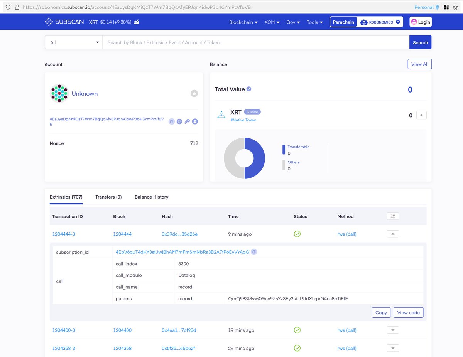The height and width of the screenshot is (357, 463).
Task: Click the browser shield tracking protection icon
Action: pyautogui.click(x=8, y=7)
